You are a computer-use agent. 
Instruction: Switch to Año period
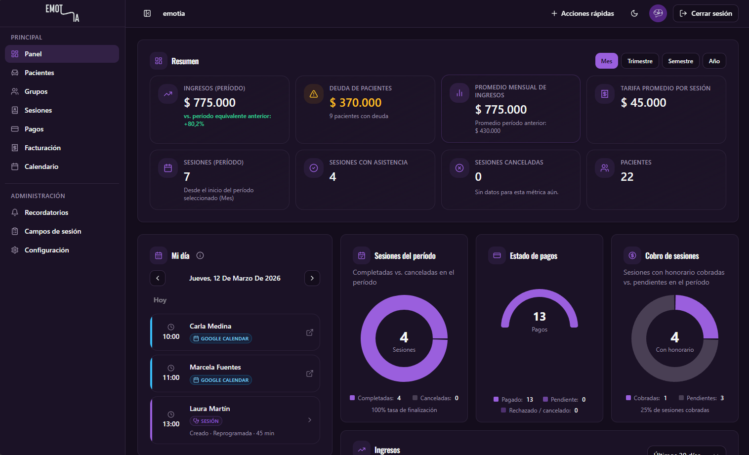coord(714,61)
